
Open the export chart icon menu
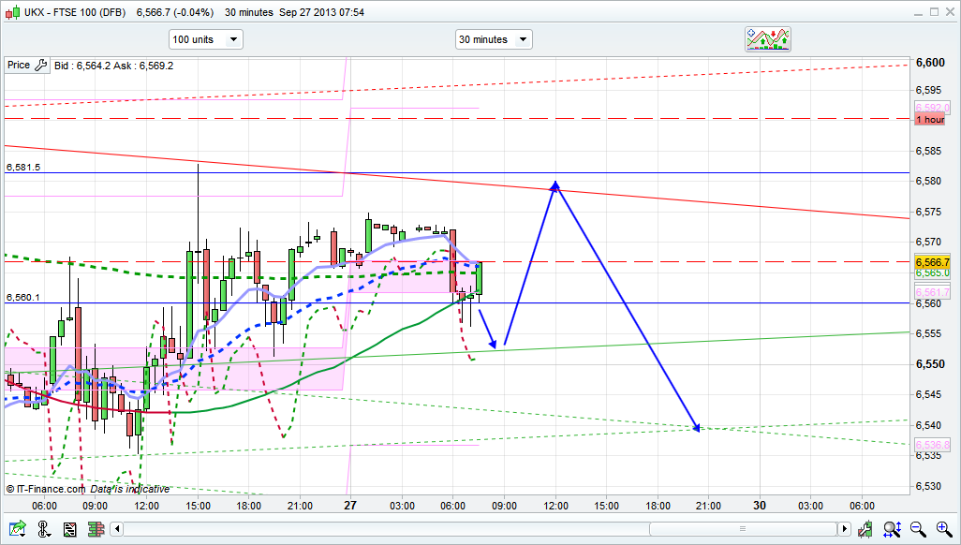15,529
